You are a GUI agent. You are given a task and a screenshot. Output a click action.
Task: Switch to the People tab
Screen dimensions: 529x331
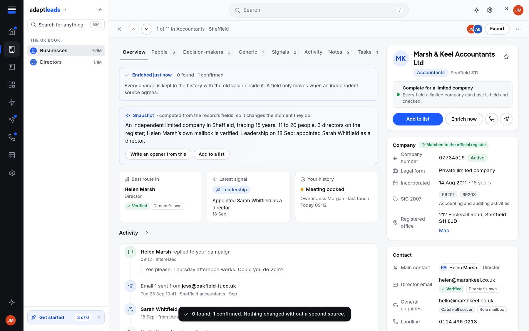coord(164,52)
